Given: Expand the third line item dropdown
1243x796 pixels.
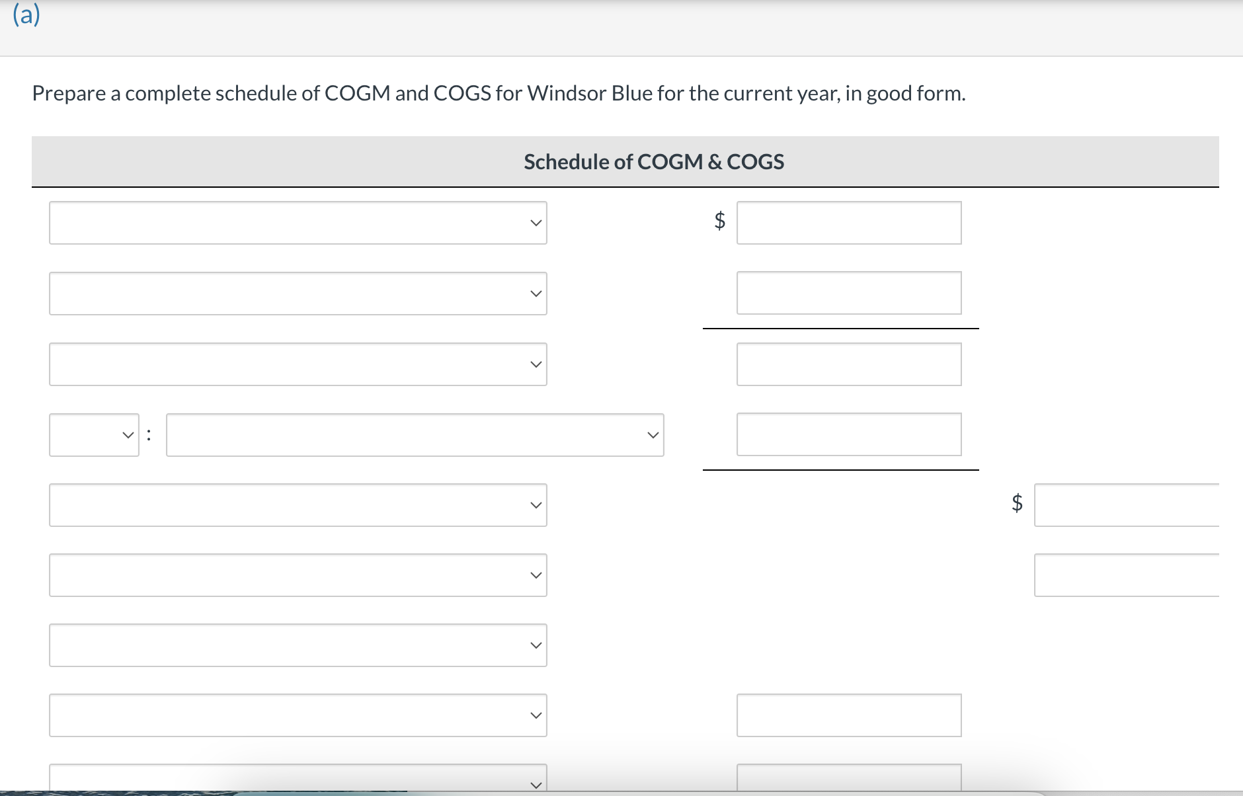Looking at the screenshot, I should 298,364.
